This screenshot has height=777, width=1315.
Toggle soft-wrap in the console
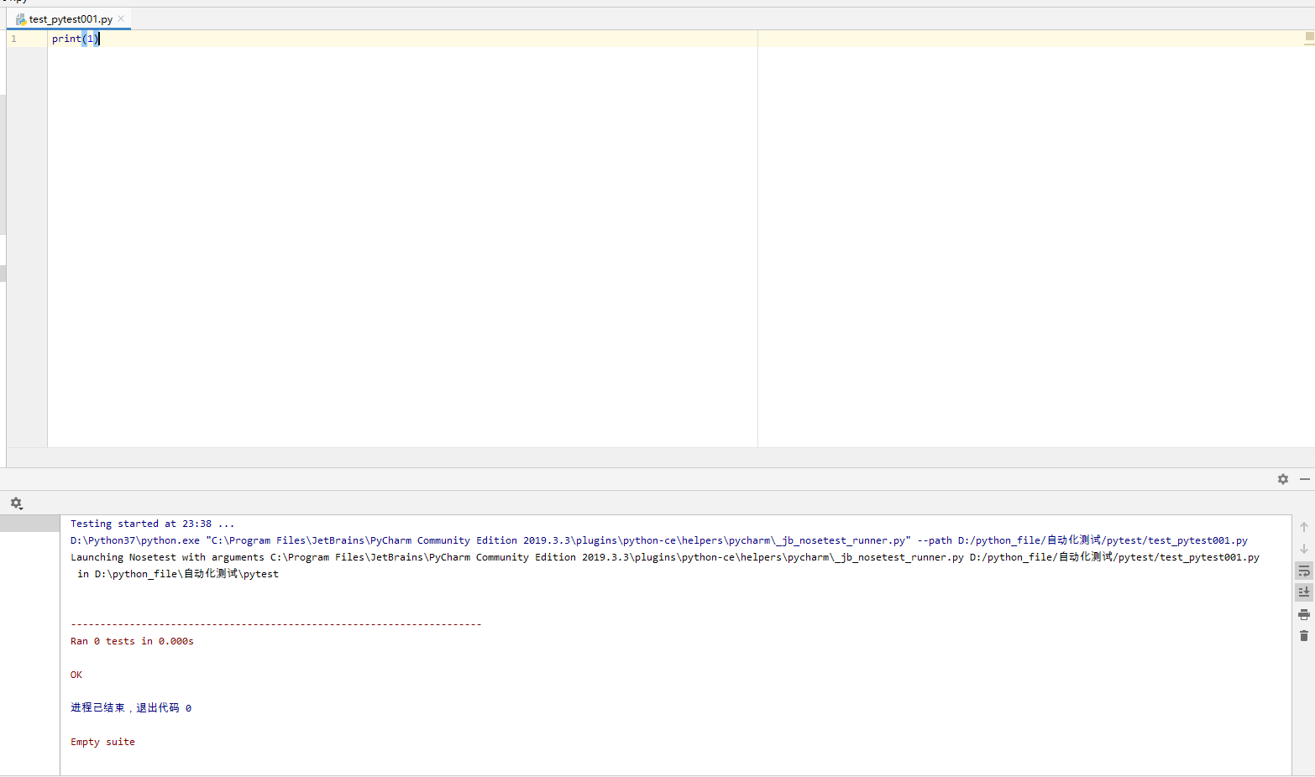1303,571
